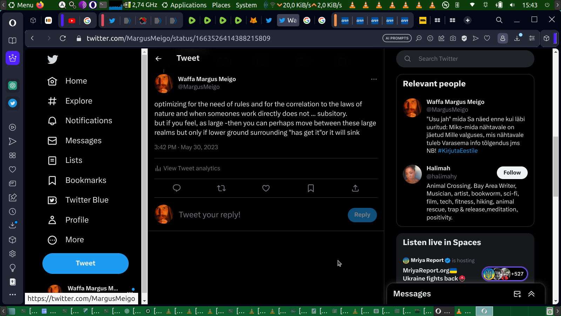Open three-dot more menu in Opera sidebar
Image resolution: width=561 pixels, height=316 pixels.
pos(13,295)
